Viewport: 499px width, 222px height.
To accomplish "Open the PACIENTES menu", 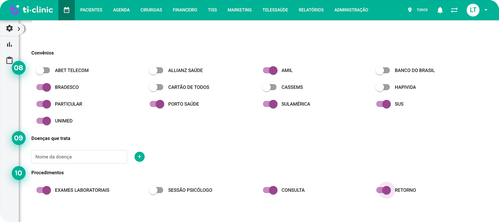I will coord(91,10).
